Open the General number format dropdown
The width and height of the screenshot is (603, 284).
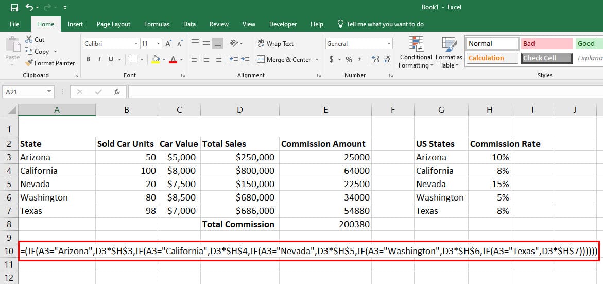390,44
